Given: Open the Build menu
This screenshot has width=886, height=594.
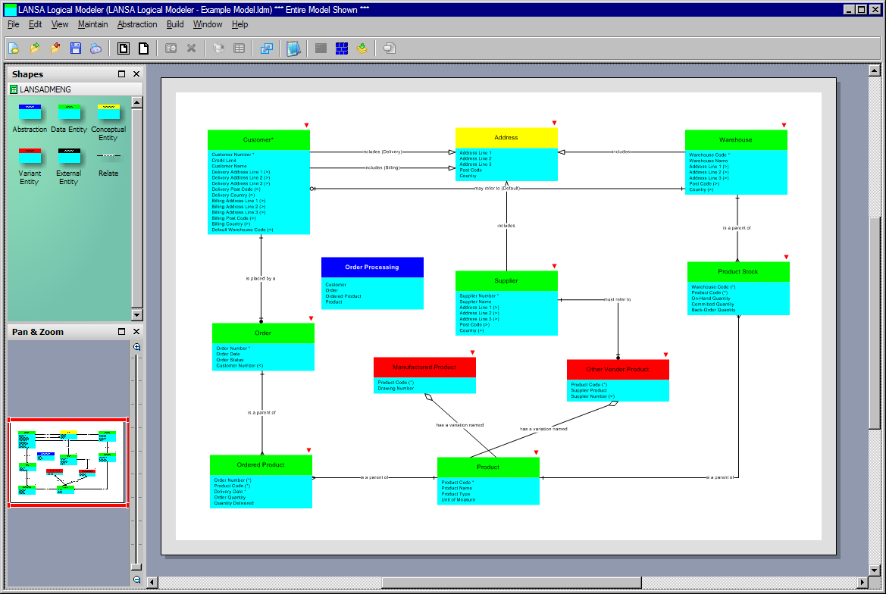Looking at the screenshot, I should [175, 24].
